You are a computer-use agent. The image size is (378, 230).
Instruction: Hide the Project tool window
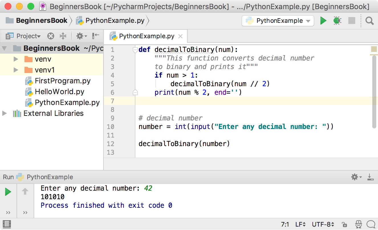pyautogui.click(x=96, y=36)
